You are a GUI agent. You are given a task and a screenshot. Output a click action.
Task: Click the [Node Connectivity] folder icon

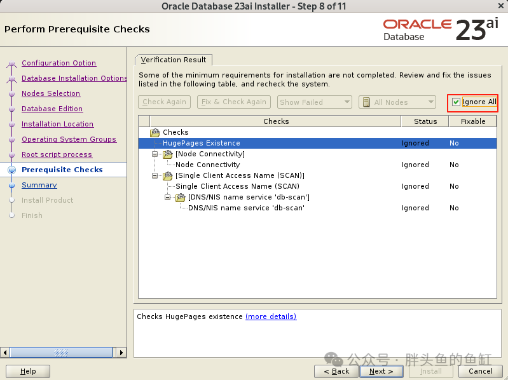(168, 154)
